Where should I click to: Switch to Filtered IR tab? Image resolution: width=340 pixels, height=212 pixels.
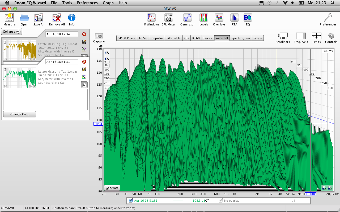(173, 38)
